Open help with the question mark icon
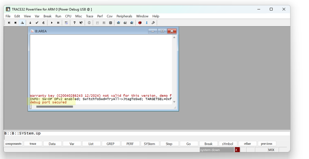 coord(74,23)
